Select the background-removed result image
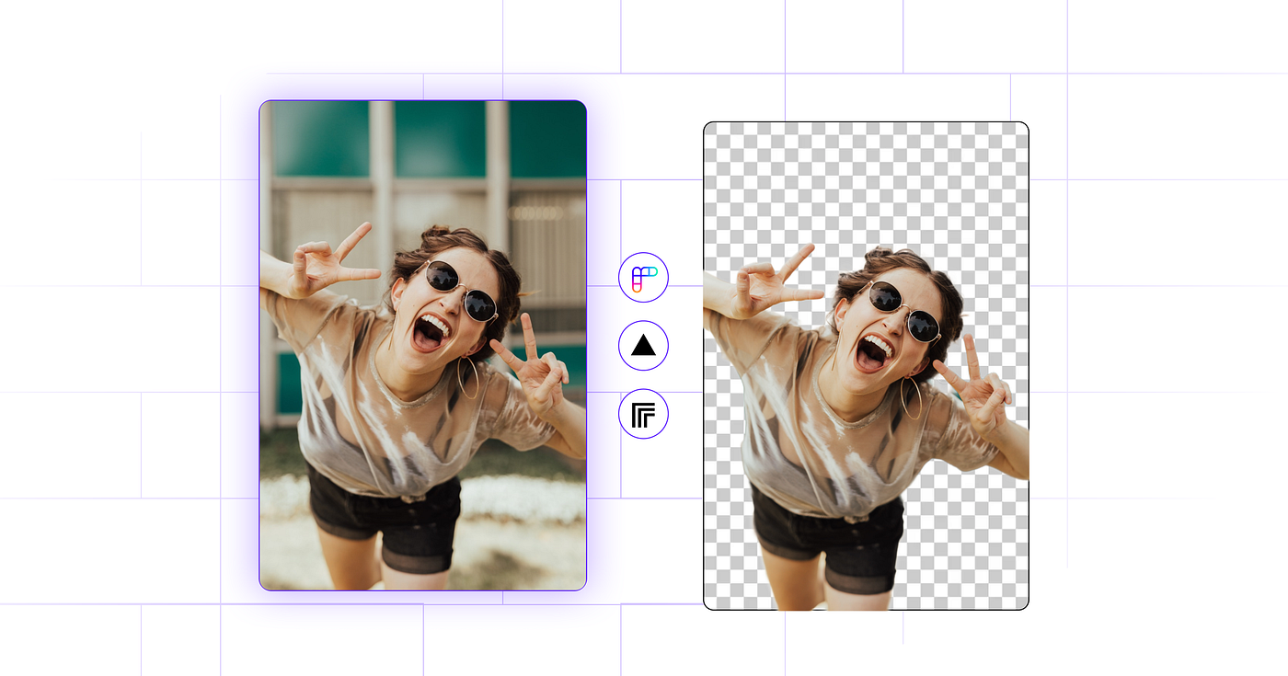 [865, 363]
